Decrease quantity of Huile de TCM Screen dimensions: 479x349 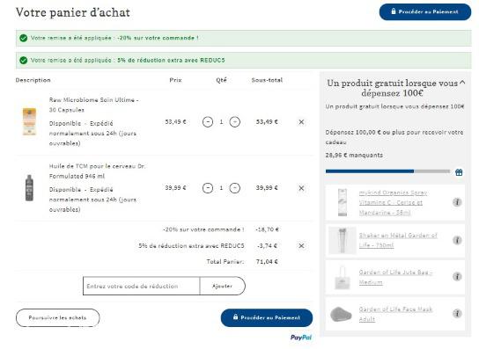(208, 188)
